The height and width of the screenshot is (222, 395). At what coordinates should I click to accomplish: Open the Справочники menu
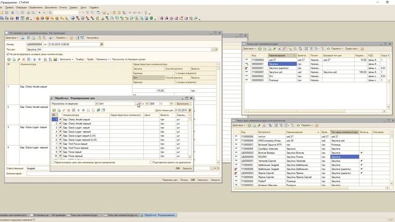(36, 7)
